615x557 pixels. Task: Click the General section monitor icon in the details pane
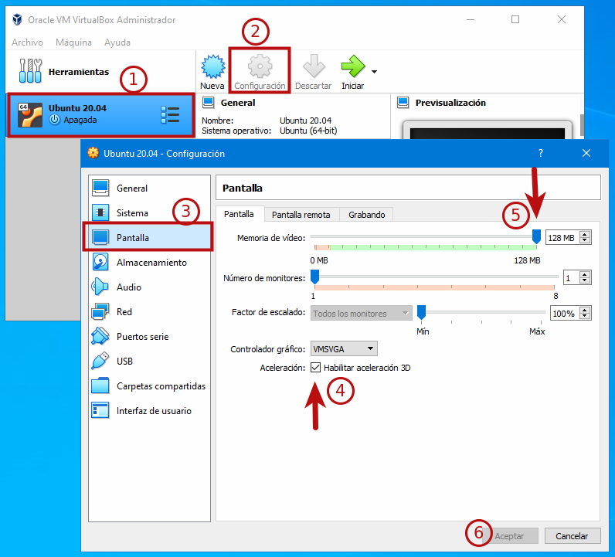point(209,103)
